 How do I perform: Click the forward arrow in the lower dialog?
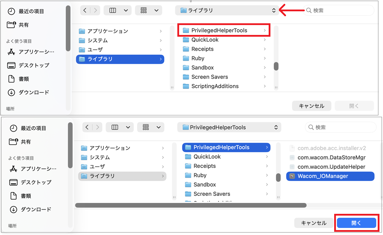pyautogui.click(x=97, y=127)
